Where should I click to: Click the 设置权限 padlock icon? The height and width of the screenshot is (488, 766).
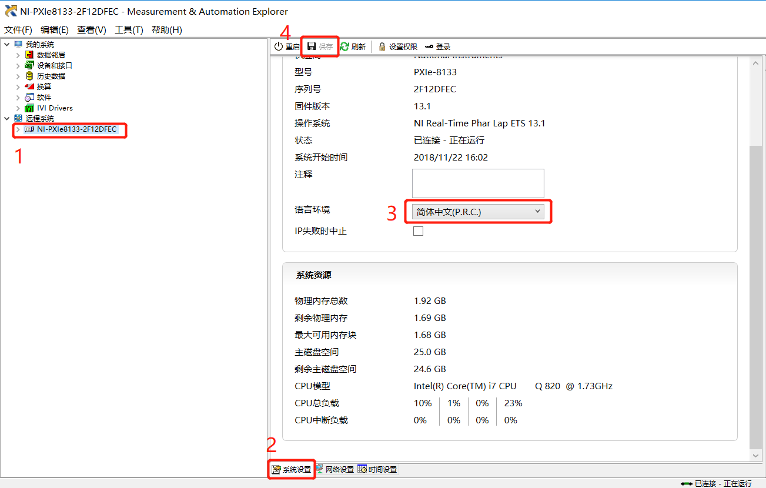pos(382,46)
